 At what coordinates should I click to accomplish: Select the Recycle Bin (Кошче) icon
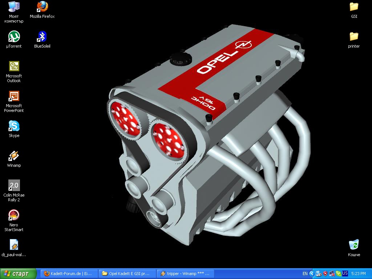click(x=354, y=248)
